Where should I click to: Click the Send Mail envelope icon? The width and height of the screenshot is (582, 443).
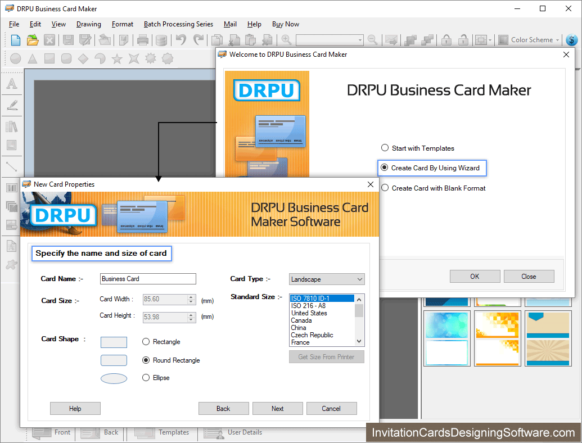tap(391, 40)
